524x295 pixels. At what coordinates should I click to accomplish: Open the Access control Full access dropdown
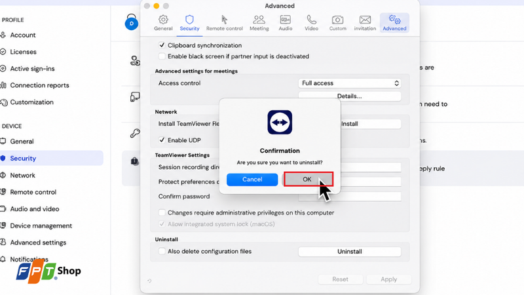350,83
